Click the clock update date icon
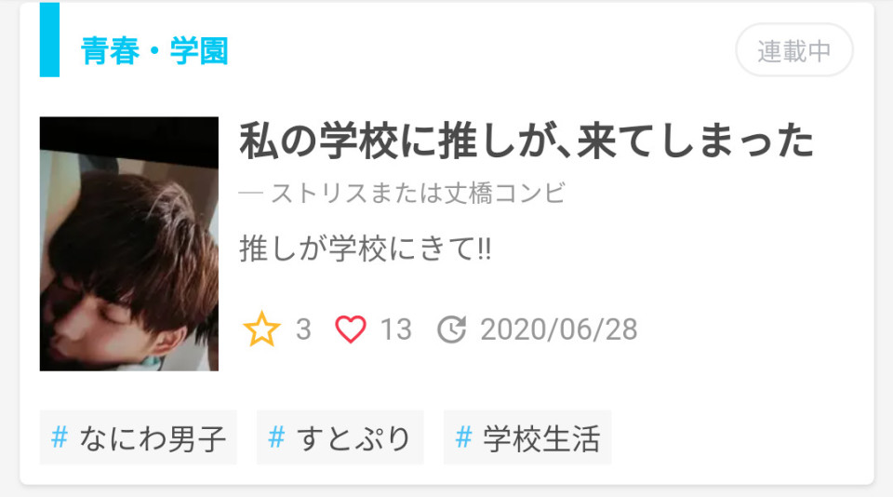Image resolution: width=893 pixels, height=497 pixels. click(452, 329)
